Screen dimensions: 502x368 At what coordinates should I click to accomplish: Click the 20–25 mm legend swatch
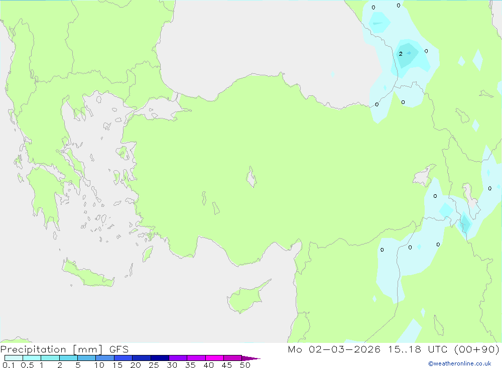141,358
